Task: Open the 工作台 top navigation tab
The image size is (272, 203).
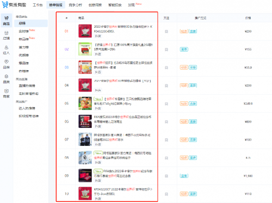Action: [38, 5]
